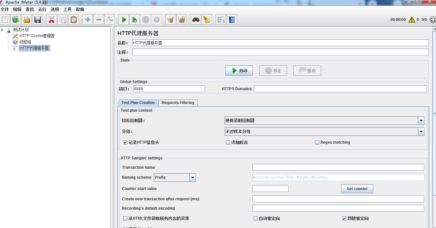The height and width of the screenshot is (228, 436).
Task: Click the Shutdown toolbar icon
Action: [x=157, y=20]
